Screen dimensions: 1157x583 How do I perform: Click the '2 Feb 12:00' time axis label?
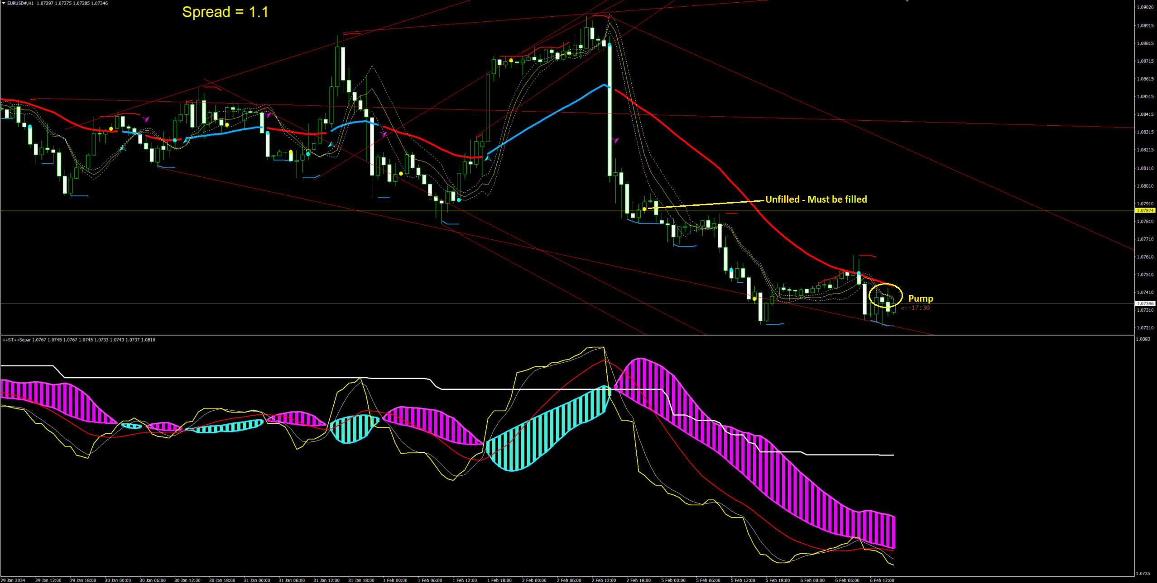(604, 580)
